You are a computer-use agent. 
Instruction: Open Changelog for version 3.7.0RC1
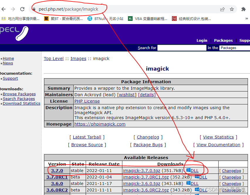pyautogui.click(x=231, y=177)
